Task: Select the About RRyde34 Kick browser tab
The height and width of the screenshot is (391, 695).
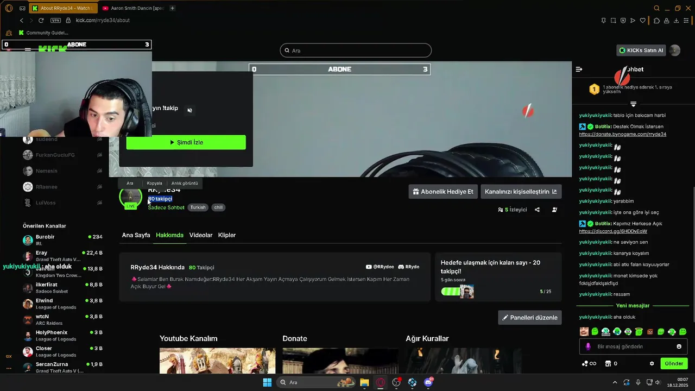Action: point(62,8)
